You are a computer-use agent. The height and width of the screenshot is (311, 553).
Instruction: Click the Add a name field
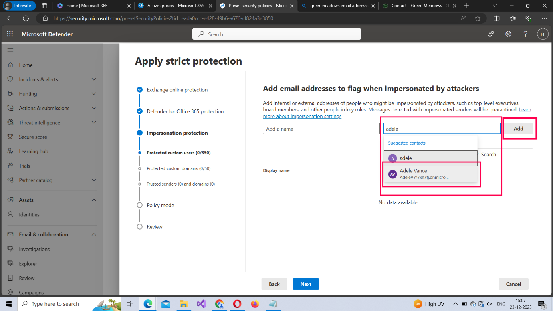pos(321,129)
